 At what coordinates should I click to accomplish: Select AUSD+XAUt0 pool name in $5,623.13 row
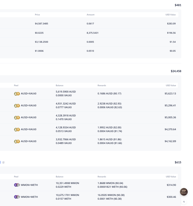(x=29, y=94)
